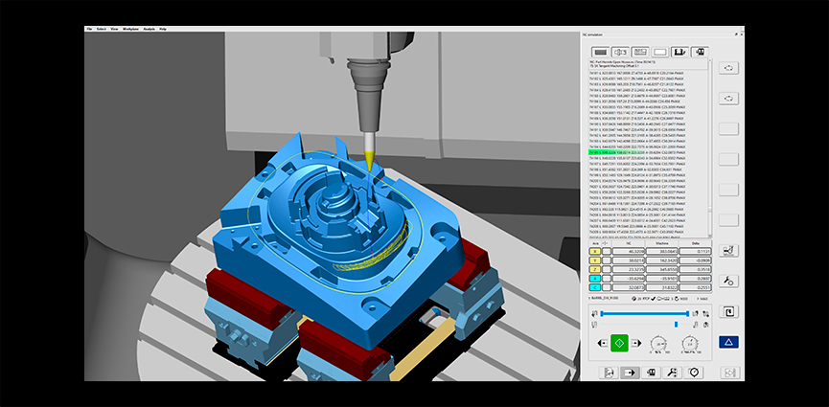Toggle the A axis button
This screenshot has width=829, height=407.
[593, 278]
